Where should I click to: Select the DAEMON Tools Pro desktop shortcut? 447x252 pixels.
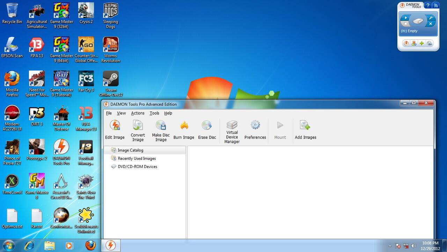pyautogui.click(x=61, y=152)
